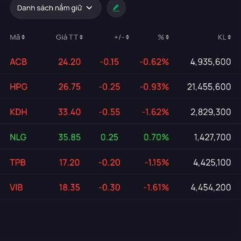Sort by the KL column arrows
The width and height of the screenshot is (241, 241).
coord(229,37)
